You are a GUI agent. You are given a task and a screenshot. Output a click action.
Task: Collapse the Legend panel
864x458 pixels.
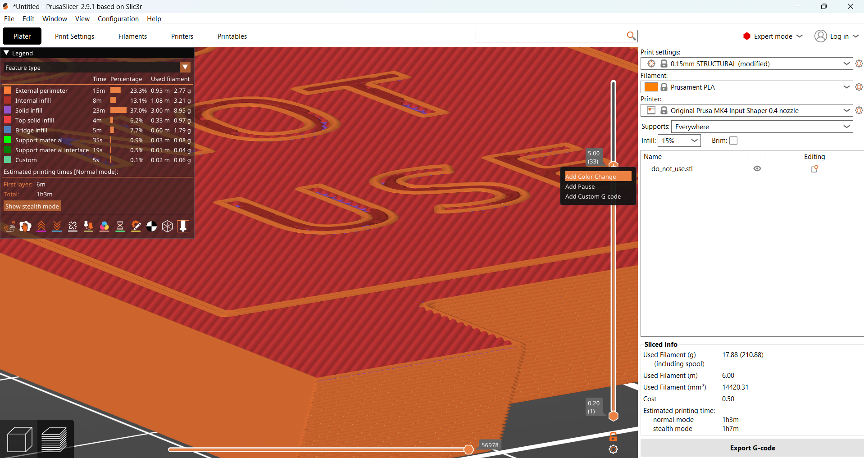pyautogui.click(x=7, y=53)
